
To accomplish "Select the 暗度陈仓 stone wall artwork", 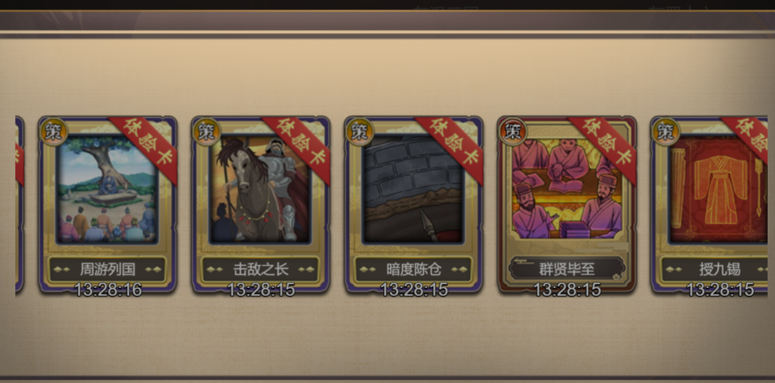I will (414, 189).
